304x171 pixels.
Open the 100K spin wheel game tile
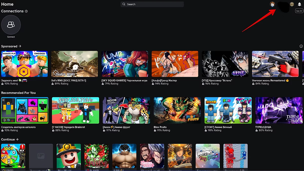(x=13, y=156)
